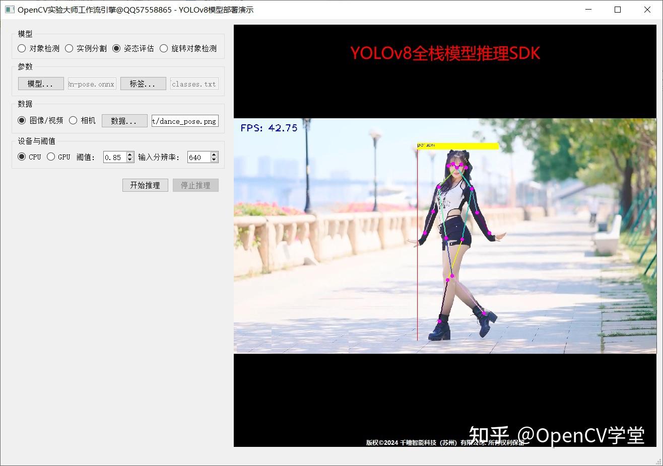Decrease the 阈值 value with the down arrow
Image resolution: width=663 pixels, height=466 pixels.
click(x=129, y=160)
